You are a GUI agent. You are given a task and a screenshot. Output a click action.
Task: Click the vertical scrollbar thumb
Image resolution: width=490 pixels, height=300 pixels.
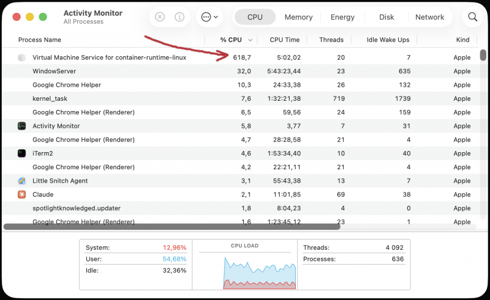483,55
